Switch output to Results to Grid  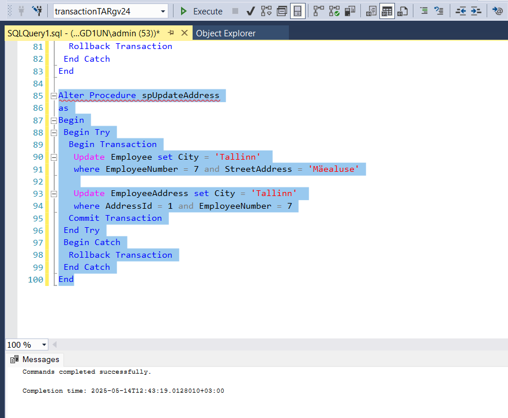click(387, 12)
